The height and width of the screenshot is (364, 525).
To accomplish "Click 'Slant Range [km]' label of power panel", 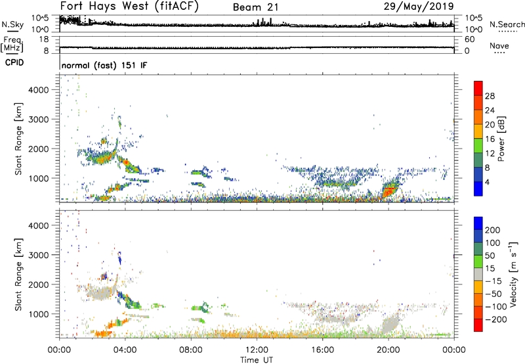I will coord(18,139).
